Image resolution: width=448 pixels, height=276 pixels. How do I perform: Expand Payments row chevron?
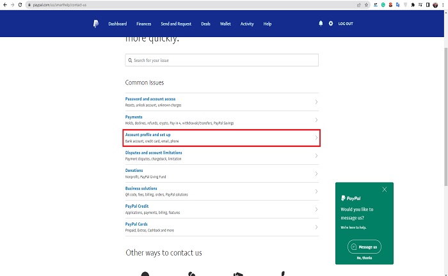pyautogui.click(x=316, y=119)
